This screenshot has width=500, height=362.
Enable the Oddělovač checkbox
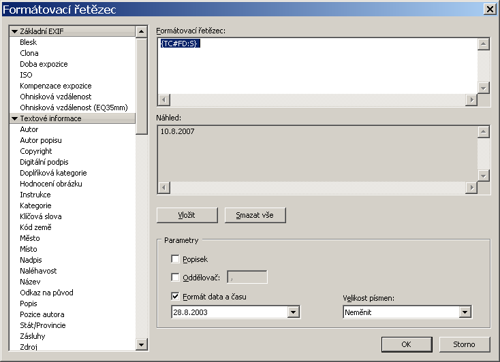[176, 277]
